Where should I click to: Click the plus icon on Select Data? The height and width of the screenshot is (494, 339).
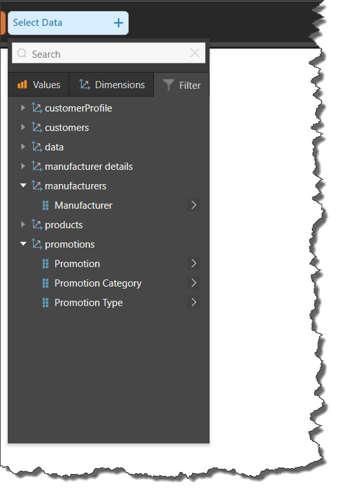[118, 23]
